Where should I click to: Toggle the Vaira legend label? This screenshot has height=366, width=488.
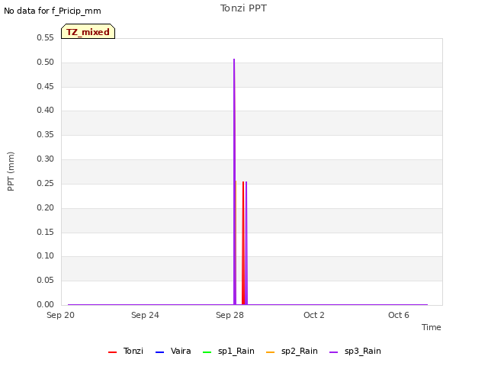181,351
